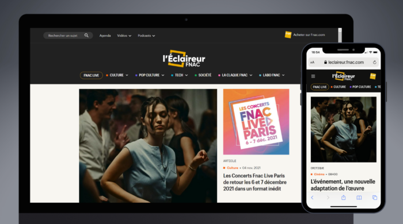
Task: Click the desktop page vertical scrollbar
Action: 340,36
